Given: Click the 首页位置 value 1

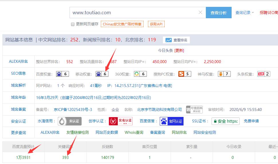Looking at the screenshot, I should (x=150, y=157).
